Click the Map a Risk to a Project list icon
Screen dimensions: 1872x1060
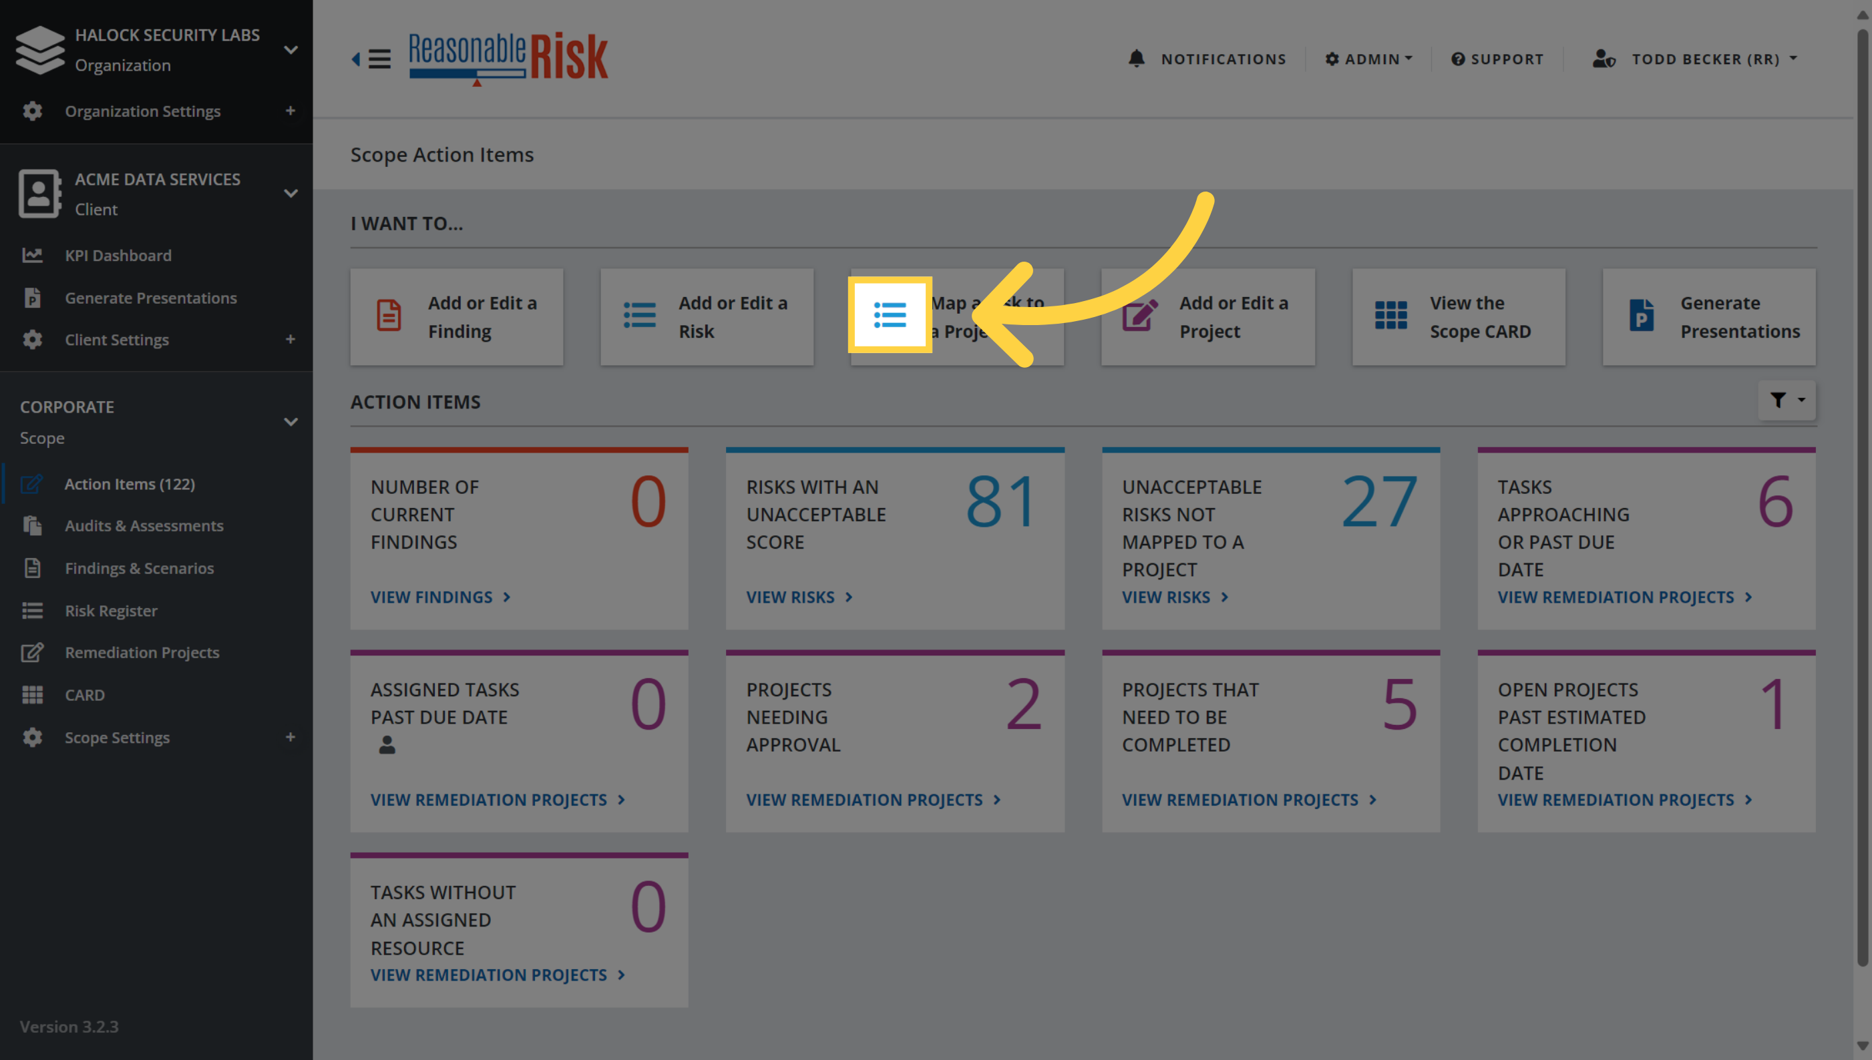click(x=890, y=315)
